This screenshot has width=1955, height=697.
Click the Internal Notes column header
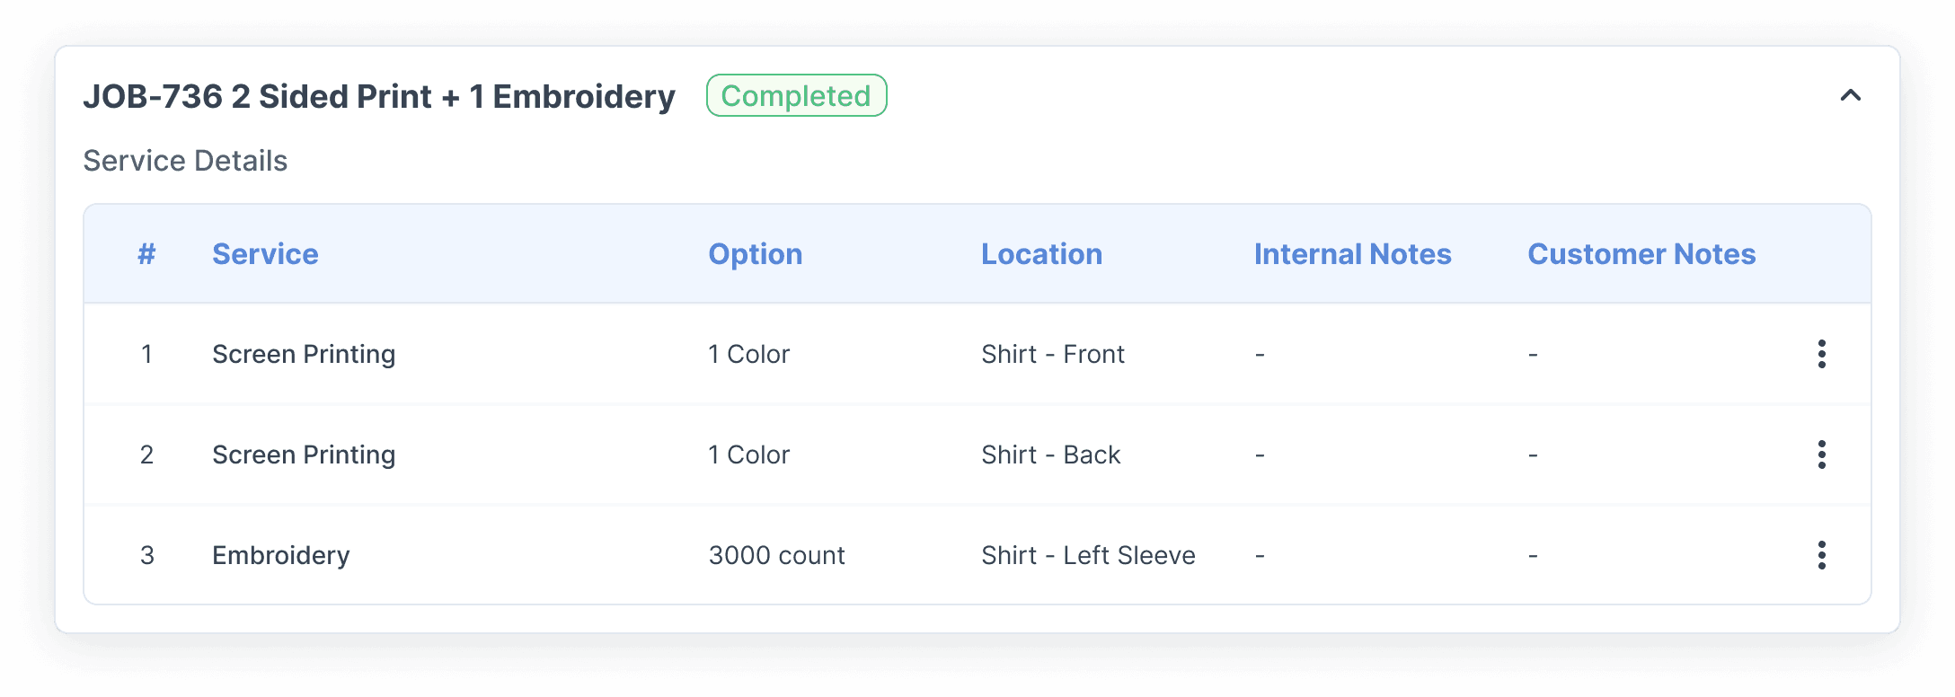1352,254
